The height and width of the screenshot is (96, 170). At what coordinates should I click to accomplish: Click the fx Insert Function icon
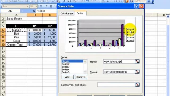coord(34,11)
